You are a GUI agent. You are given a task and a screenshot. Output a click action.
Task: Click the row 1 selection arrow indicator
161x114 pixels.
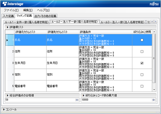pyautogui.click(x=7, y=40)
